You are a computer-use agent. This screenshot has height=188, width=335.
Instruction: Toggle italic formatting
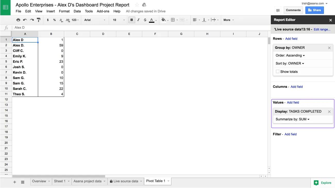138,20
